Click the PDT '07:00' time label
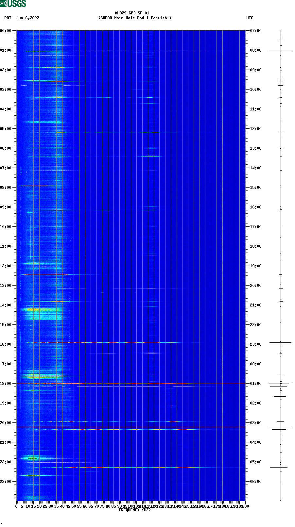 coord(6,168)
